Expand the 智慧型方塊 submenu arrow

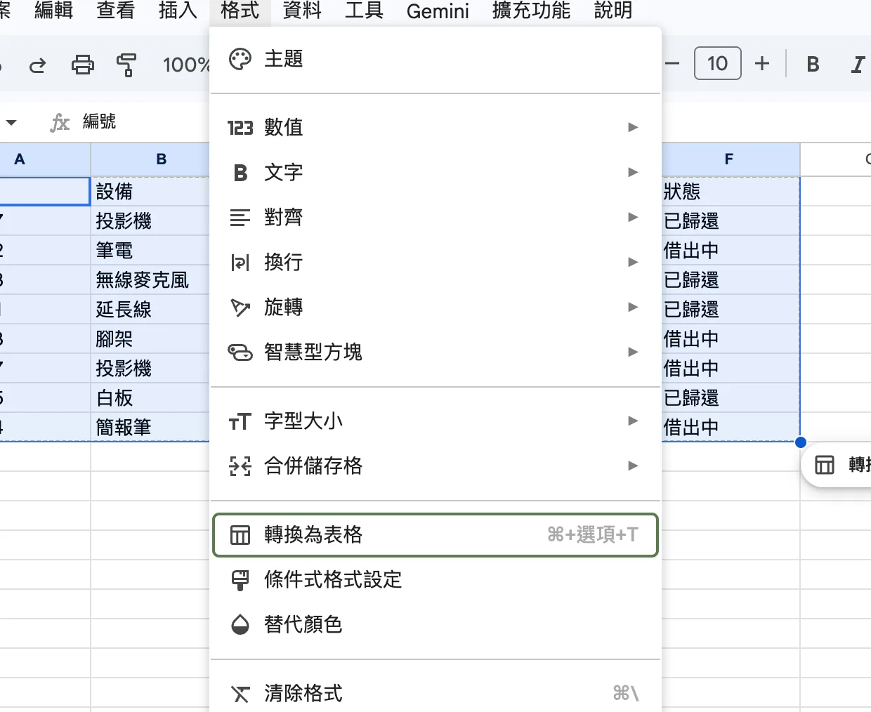[x=633, y=352]
